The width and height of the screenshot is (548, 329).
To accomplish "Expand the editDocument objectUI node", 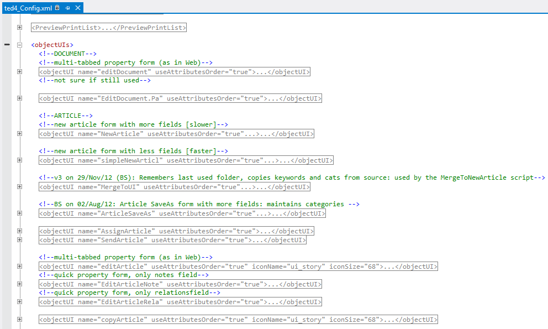I will click(19, 71).
